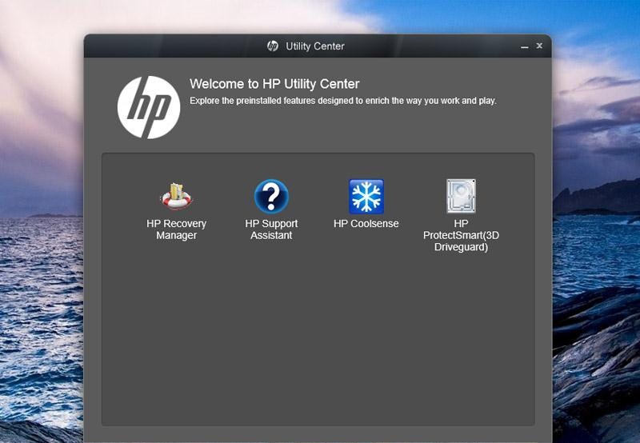Viewport: 640px width, 443px height.
Task: Open HP ProtectSmart hard drive icon
Action: click(461, 196)
